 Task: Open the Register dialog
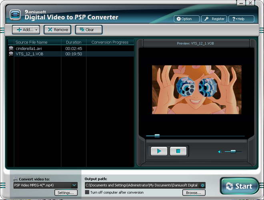coord(214,19)
